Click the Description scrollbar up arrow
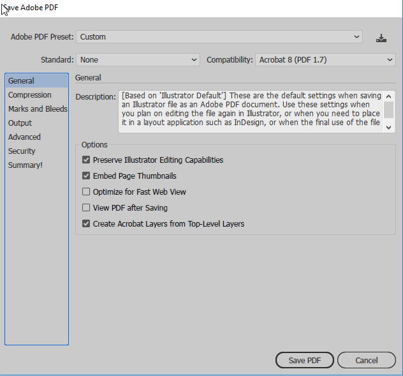Image resolution: width=403 pixels, height=376 pixels. click(x=388, y=96)
